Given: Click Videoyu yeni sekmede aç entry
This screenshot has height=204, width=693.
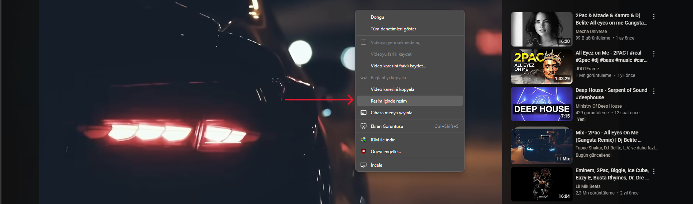Looking at the screenshot, I should tap(410, 42).
